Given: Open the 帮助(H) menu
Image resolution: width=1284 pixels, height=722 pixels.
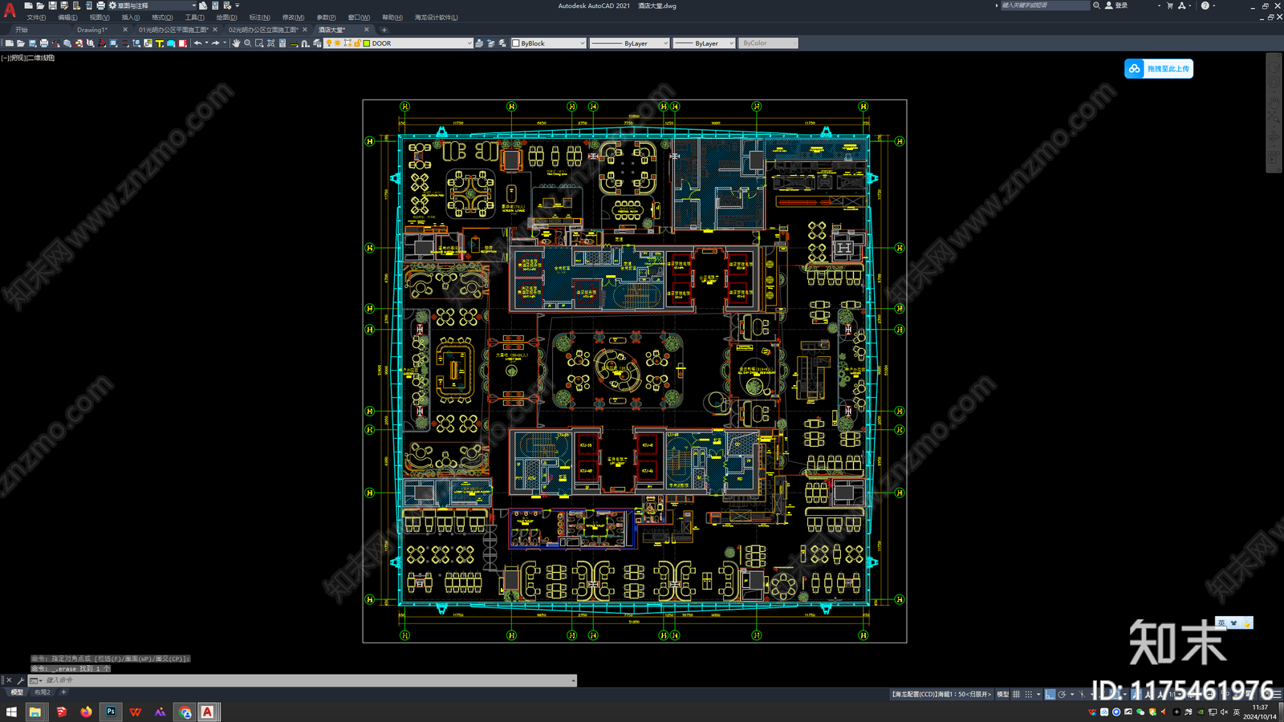Looking at the screenshot, I should tap(392, 18).
